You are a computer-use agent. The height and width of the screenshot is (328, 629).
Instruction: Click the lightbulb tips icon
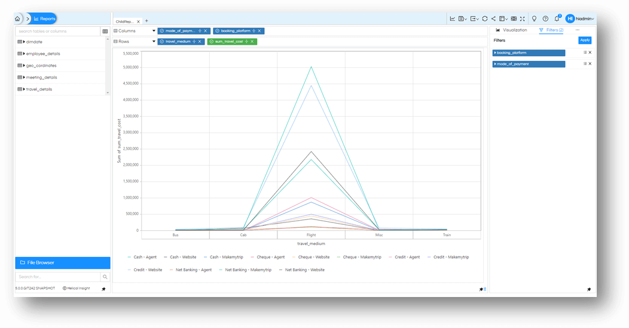pos(534,18)
